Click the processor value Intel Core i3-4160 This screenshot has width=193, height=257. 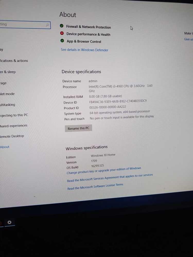121,88
